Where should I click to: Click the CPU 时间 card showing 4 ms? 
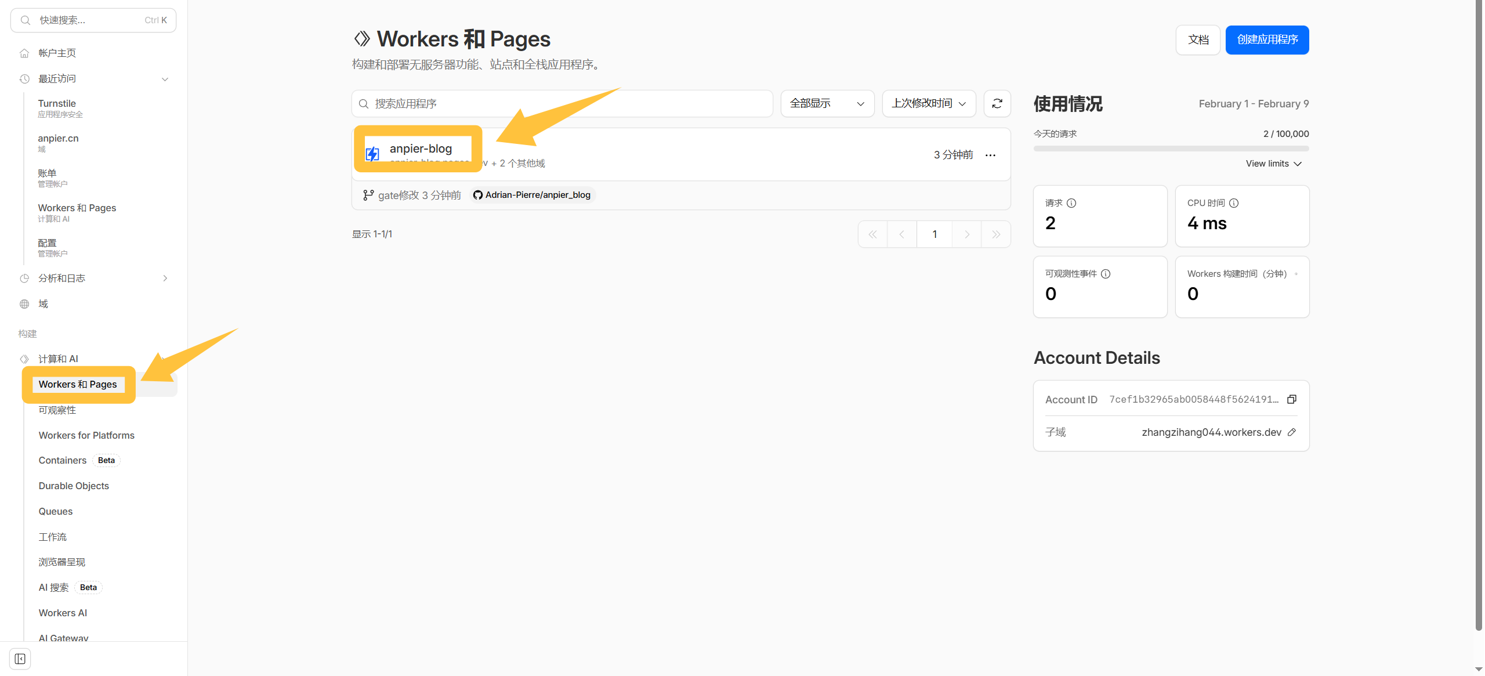pos(1242,216)
